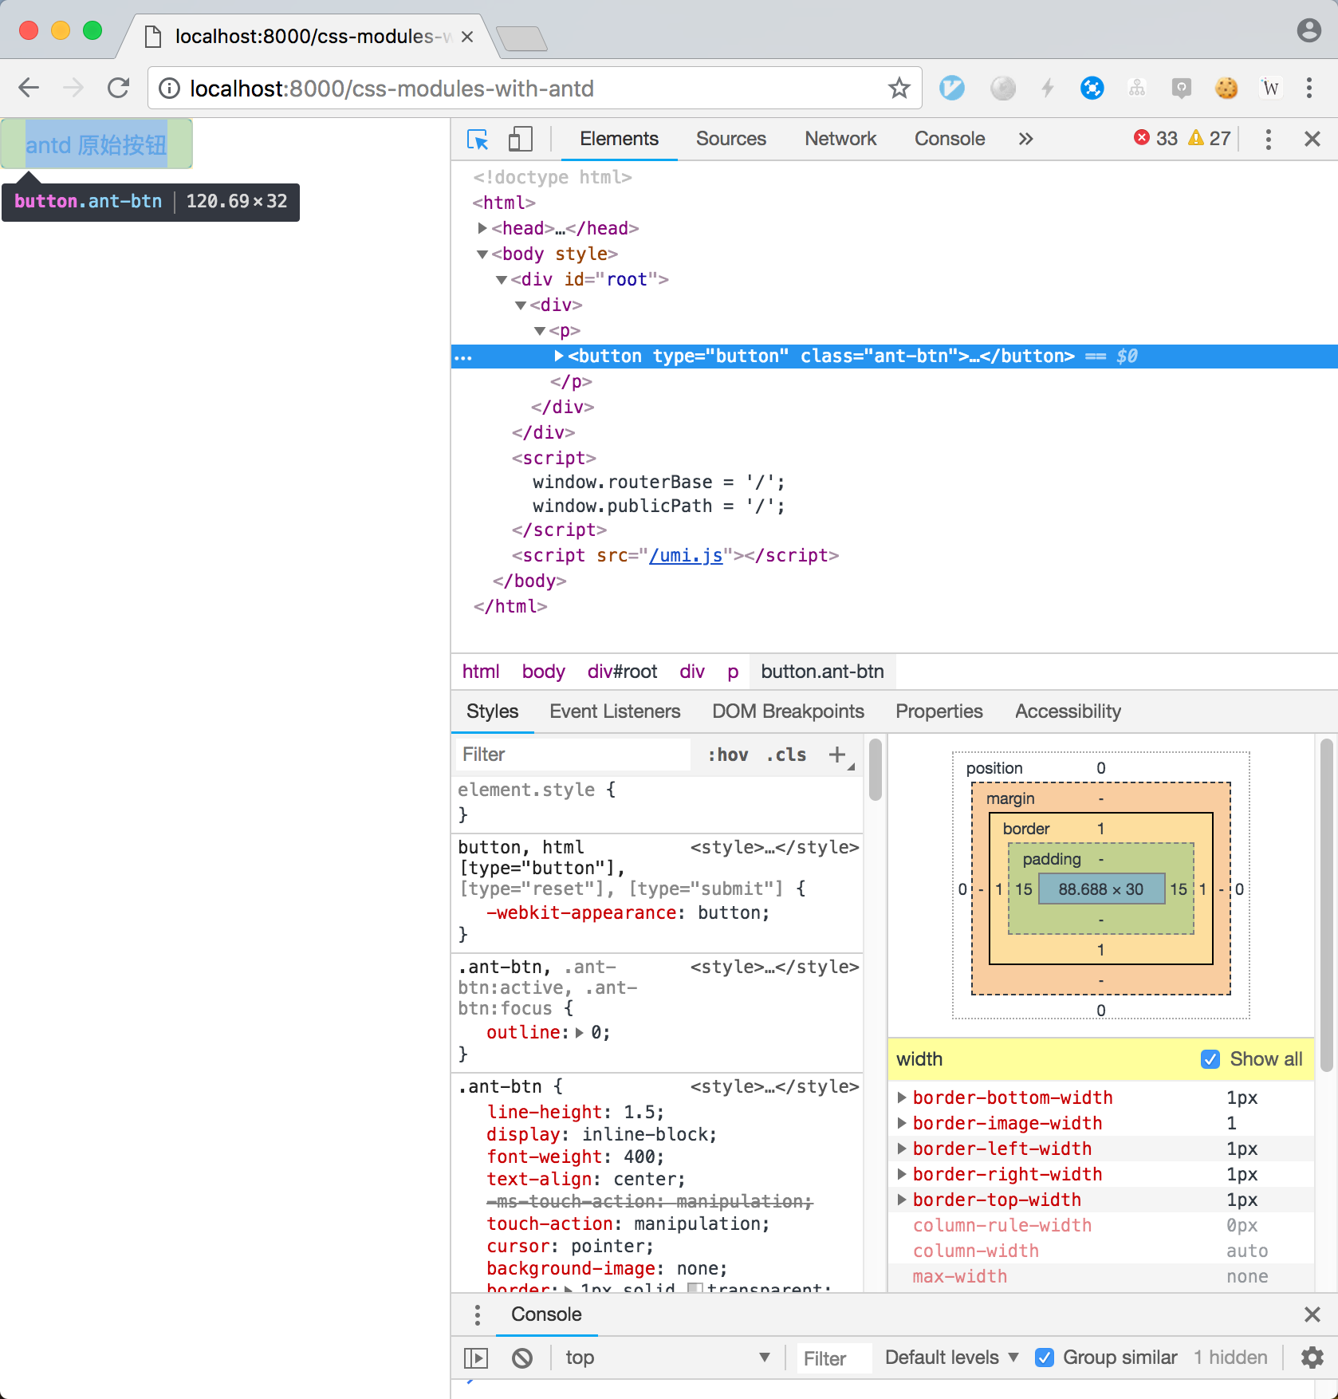Screen dimensions: 1338x1399
Task: View site information icon
Action: [169, 89]
